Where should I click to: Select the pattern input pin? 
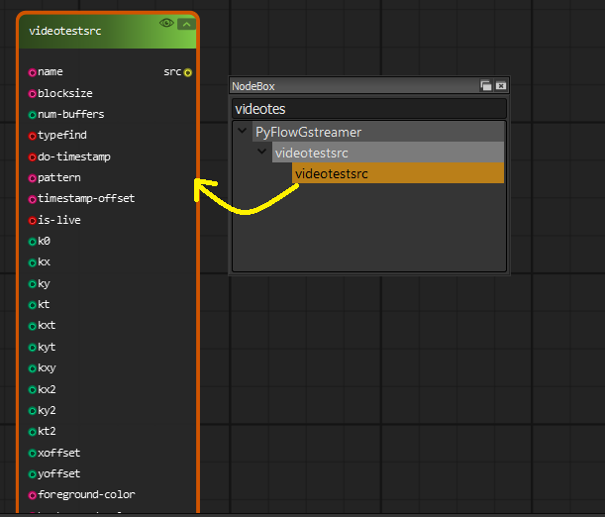tap(33, 178)
